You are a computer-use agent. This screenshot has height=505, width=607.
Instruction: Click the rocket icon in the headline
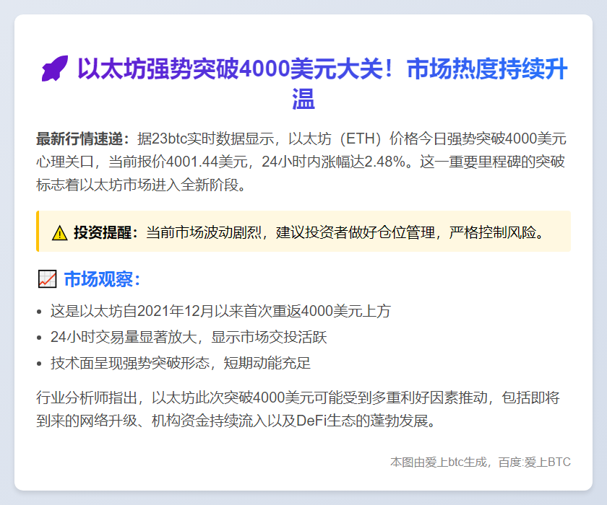click(x=54, y=71)
